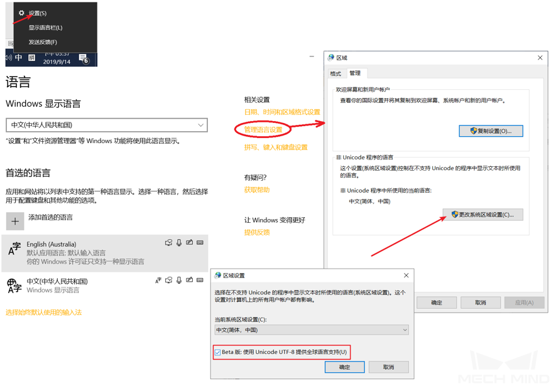Close the 区域 dialog
The image size is (551, 386).
[540, 58]
